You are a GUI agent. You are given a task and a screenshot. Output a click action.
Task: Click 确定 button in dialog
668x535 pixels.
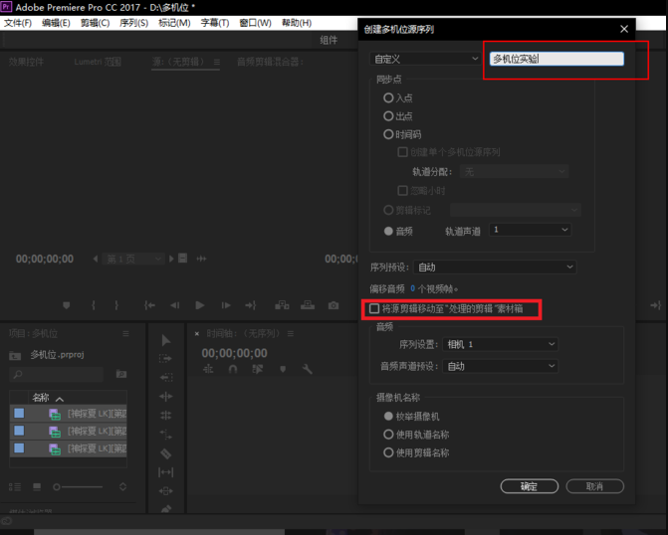[x=529, y=486]
